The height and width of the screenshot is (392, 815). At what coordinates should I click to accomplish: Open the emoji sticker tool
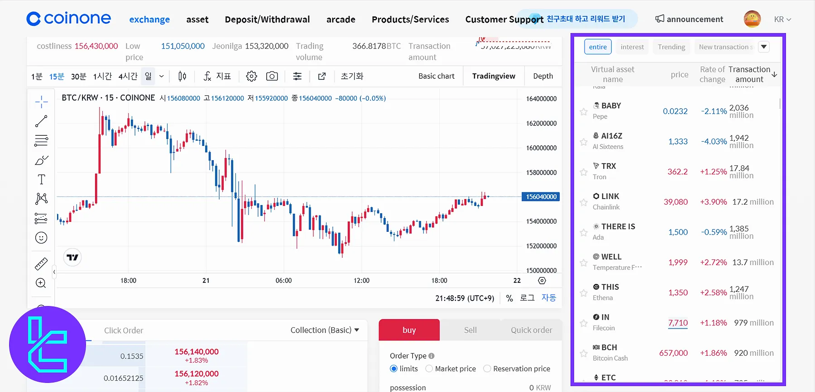pyautogui.click(x=41, y=238)
